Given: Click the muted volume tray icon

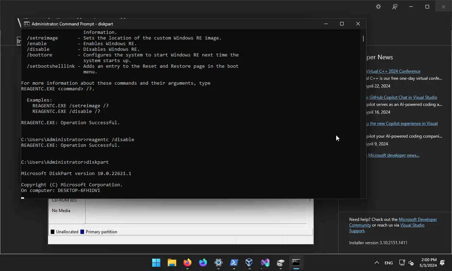Looking at the screenshot, I should pyautogui.click(x=411, y=263).
